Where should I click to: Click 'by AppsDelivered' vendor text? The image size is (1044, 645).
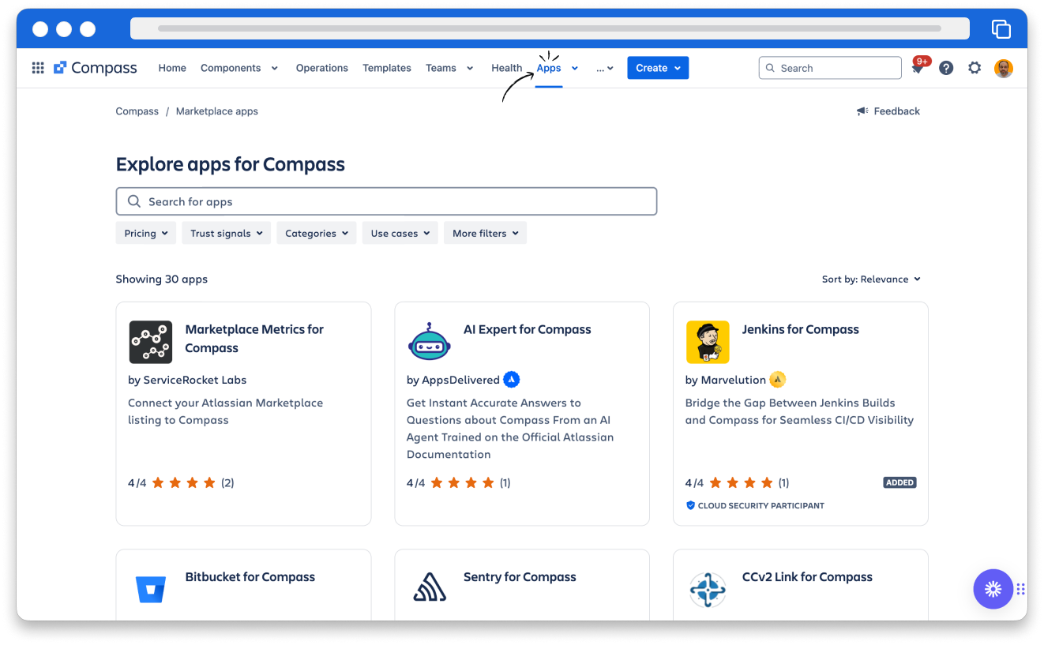click(x=453, y=380)
